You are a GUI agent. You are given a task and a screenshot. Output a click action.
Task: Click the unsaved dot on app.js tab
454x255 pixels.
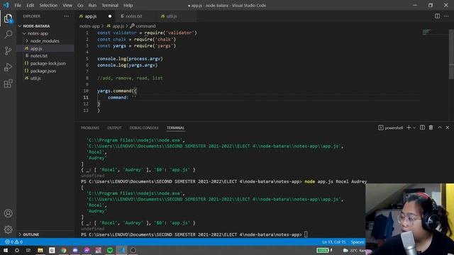(x=110, y=16)
